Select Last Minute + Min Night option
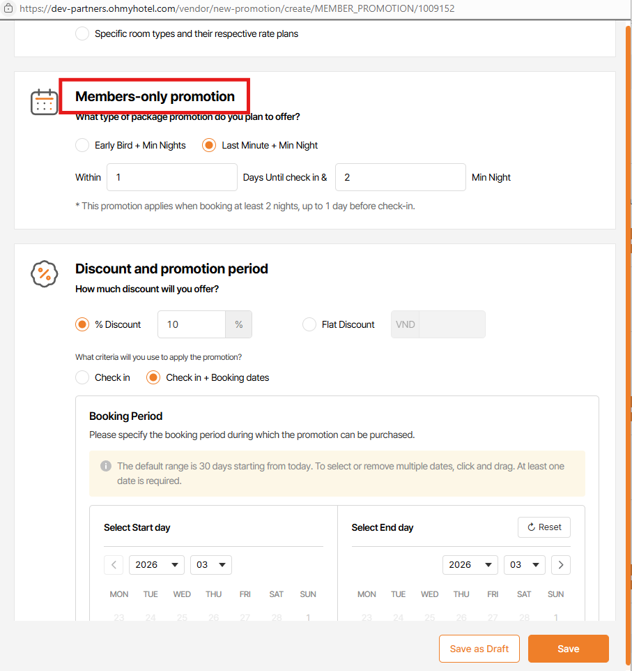Viewport: 632px width, 671px height. point(209,145)
